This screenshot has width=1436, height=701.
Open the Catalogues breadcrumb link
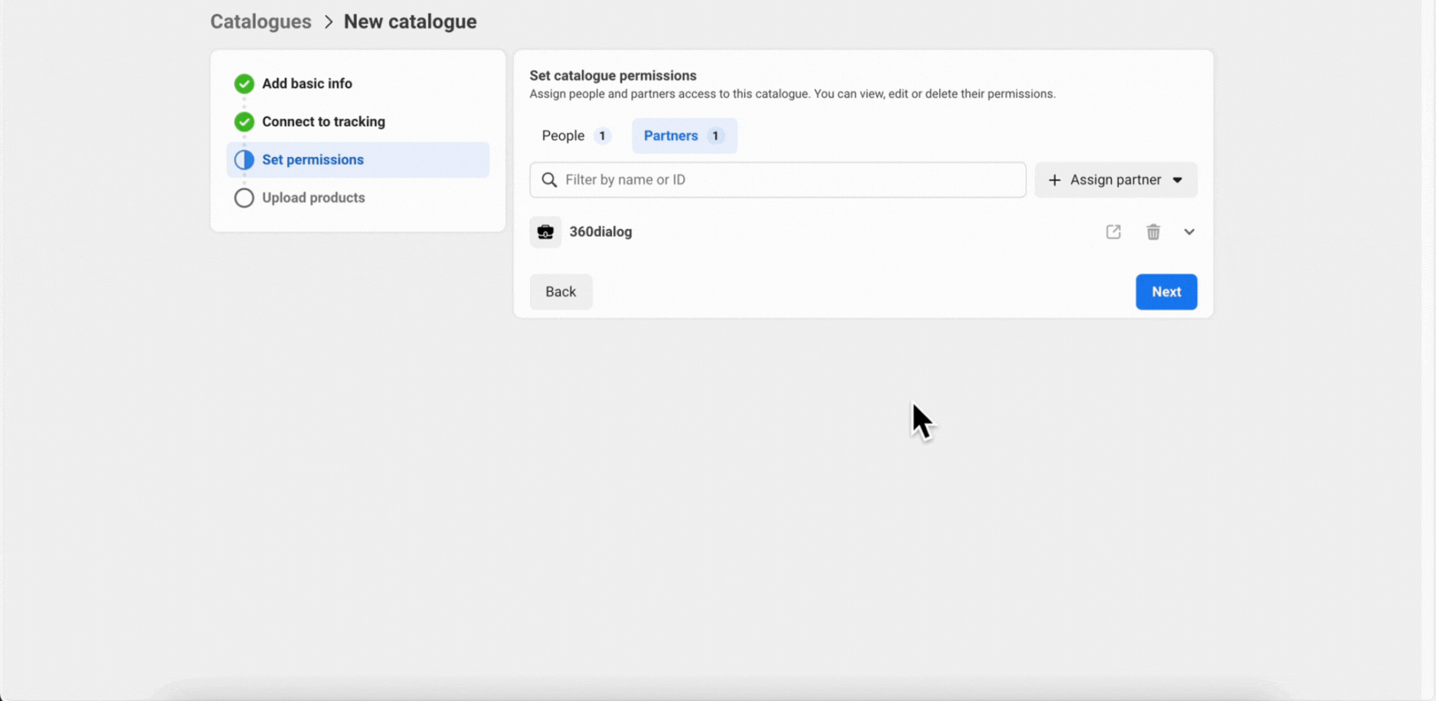[x=260, y=21]
